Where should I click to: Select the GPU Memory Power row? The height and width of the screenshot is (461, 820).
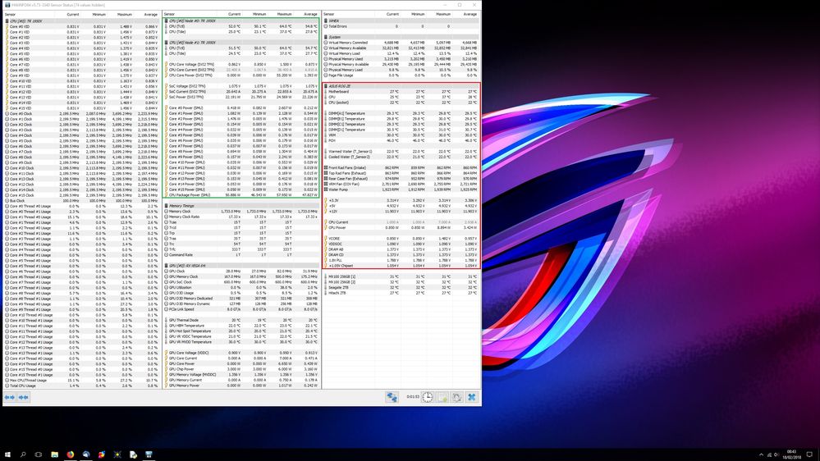pyautogui.click(x=241, y=386)
